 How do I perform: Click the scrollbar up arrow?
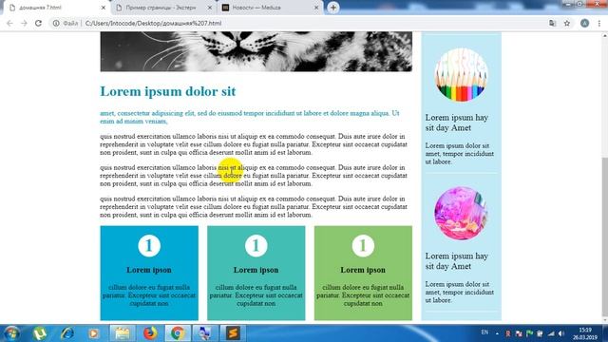click(604, 36)
